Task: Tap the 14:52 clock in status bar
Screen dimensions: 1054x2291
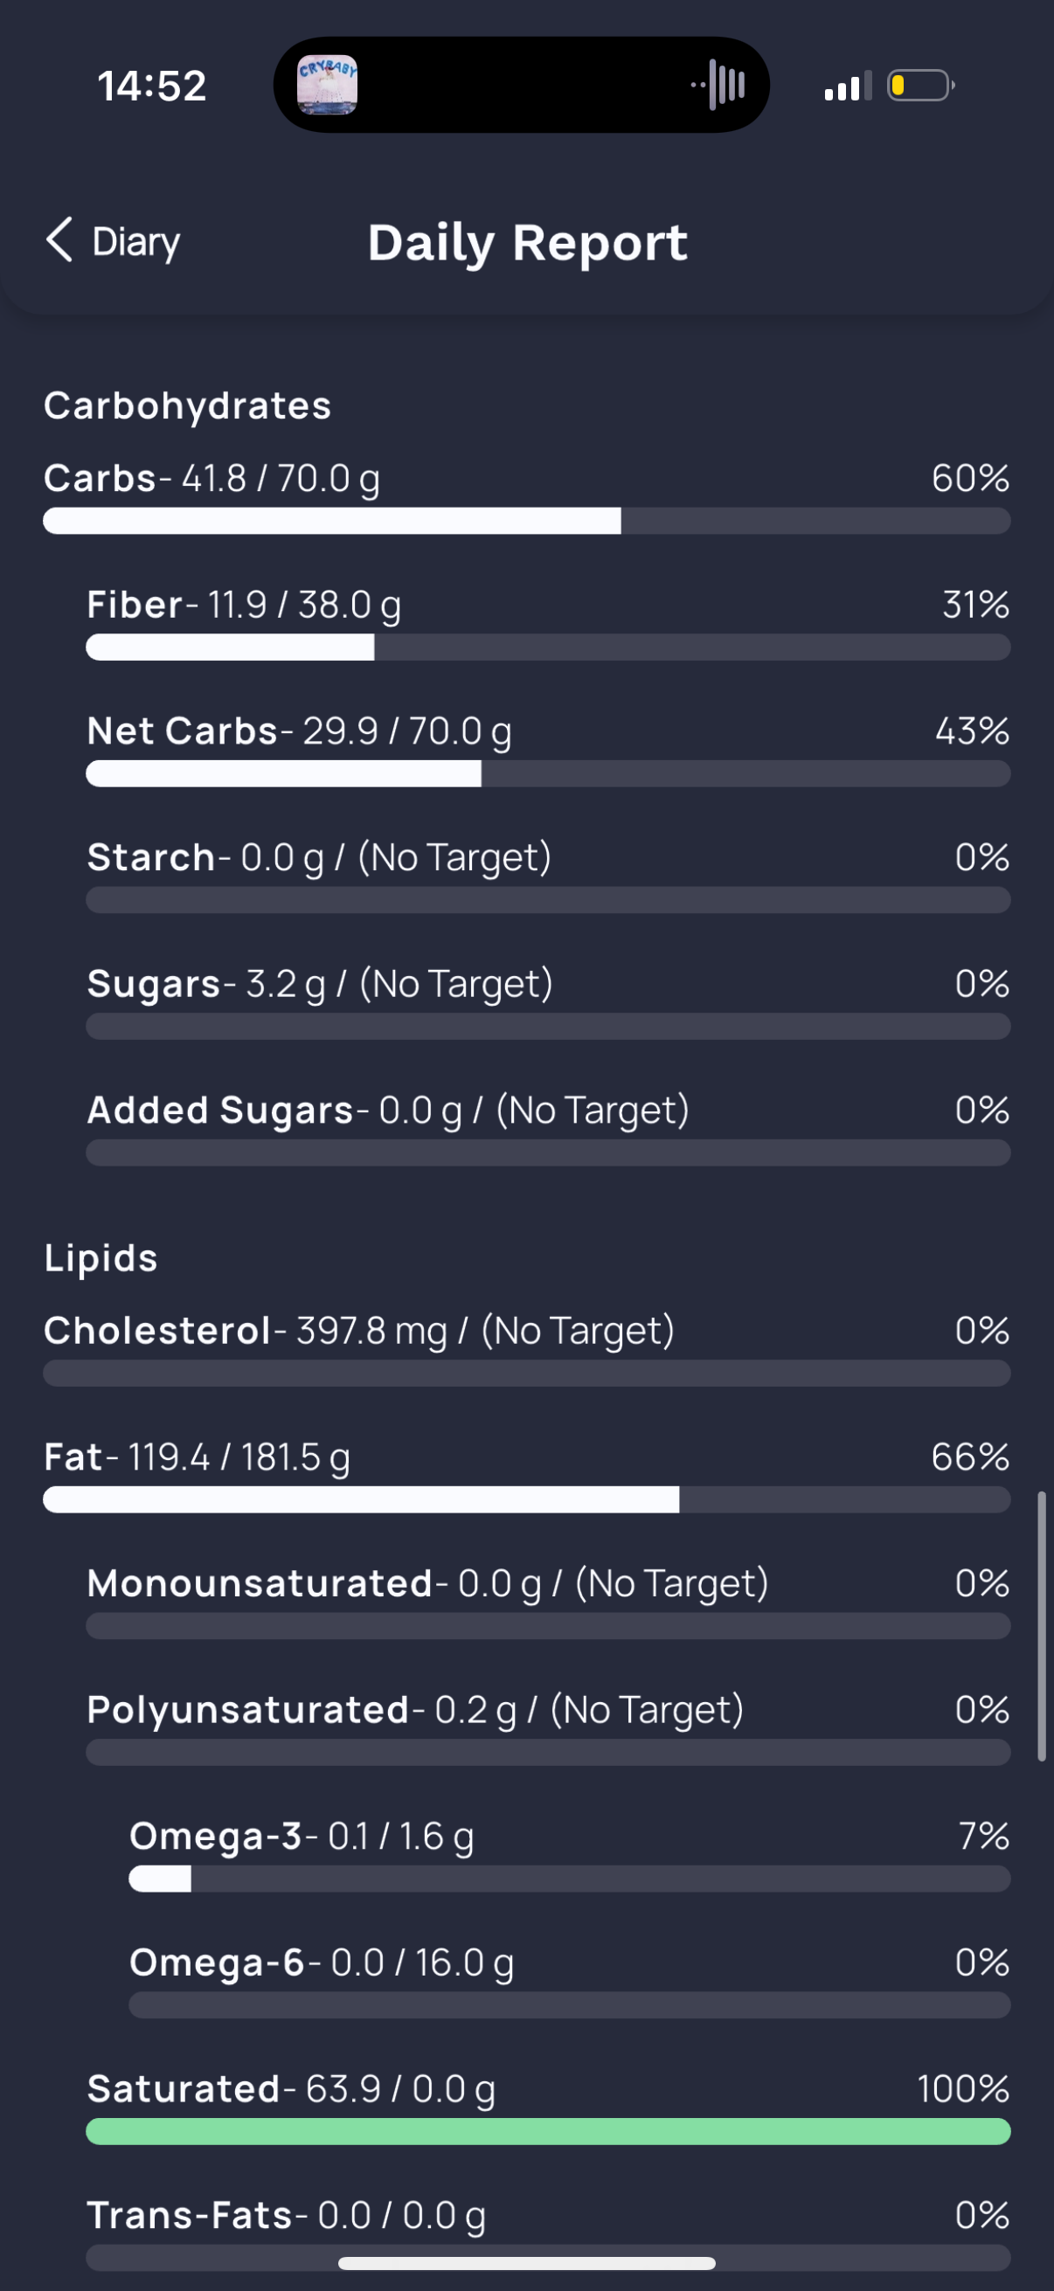Action: [152, 87]
